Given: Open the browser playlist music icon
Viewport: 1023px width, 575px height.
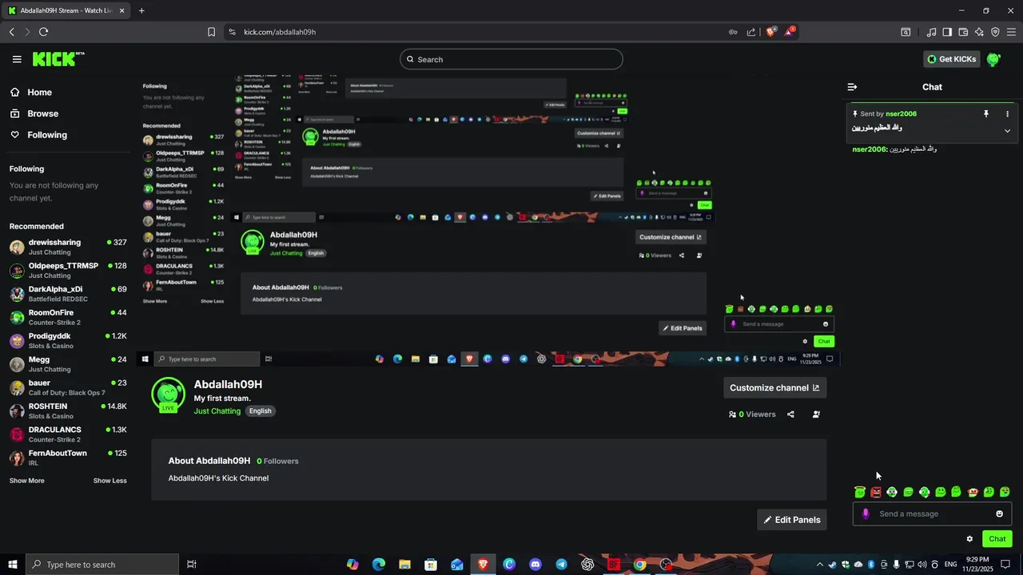Looking at the screenshot, I should click(x=931, y=32).
